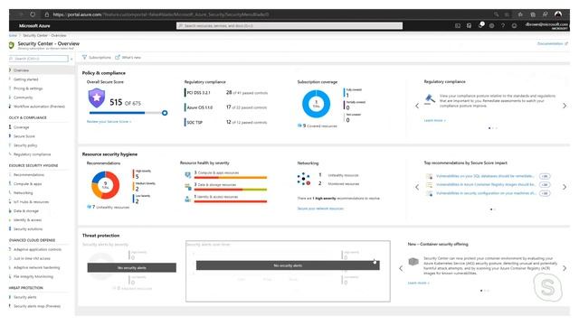Image resolution: width=579 pixels, height=325 pixels.
Task: Click the Recommendations donut chart
Action: pos(105,185)
